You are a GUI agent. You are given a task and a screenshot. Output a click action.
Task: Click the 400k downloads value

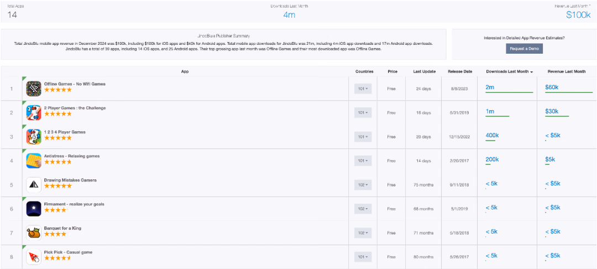[x=493, y=135]
